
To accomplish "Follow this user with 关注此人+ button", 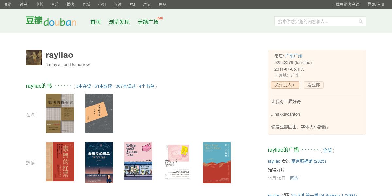I will pos(285,85).
